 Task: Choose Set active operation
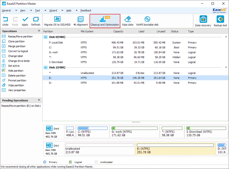point(11,66)
